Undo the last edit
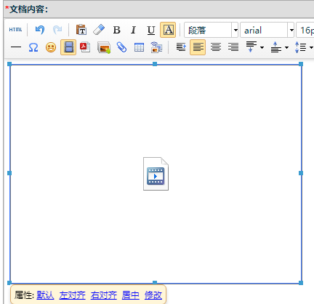 [40, 30]
